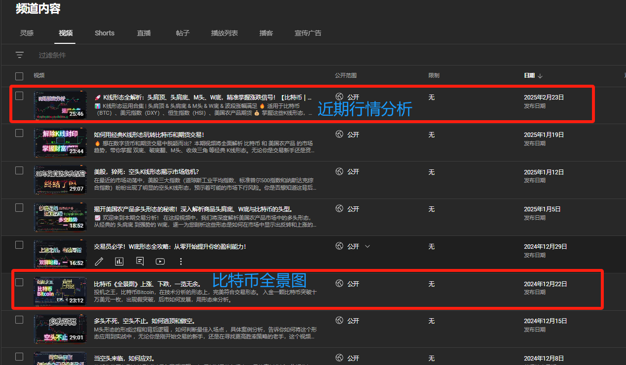Select checkbox for 多头不死 video

pos(19,320)
